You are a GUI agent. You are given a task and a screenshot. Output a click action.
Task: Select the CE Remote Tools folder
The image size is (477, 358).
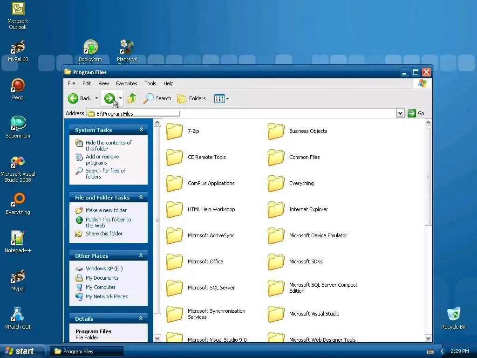[x=196, y=157]
